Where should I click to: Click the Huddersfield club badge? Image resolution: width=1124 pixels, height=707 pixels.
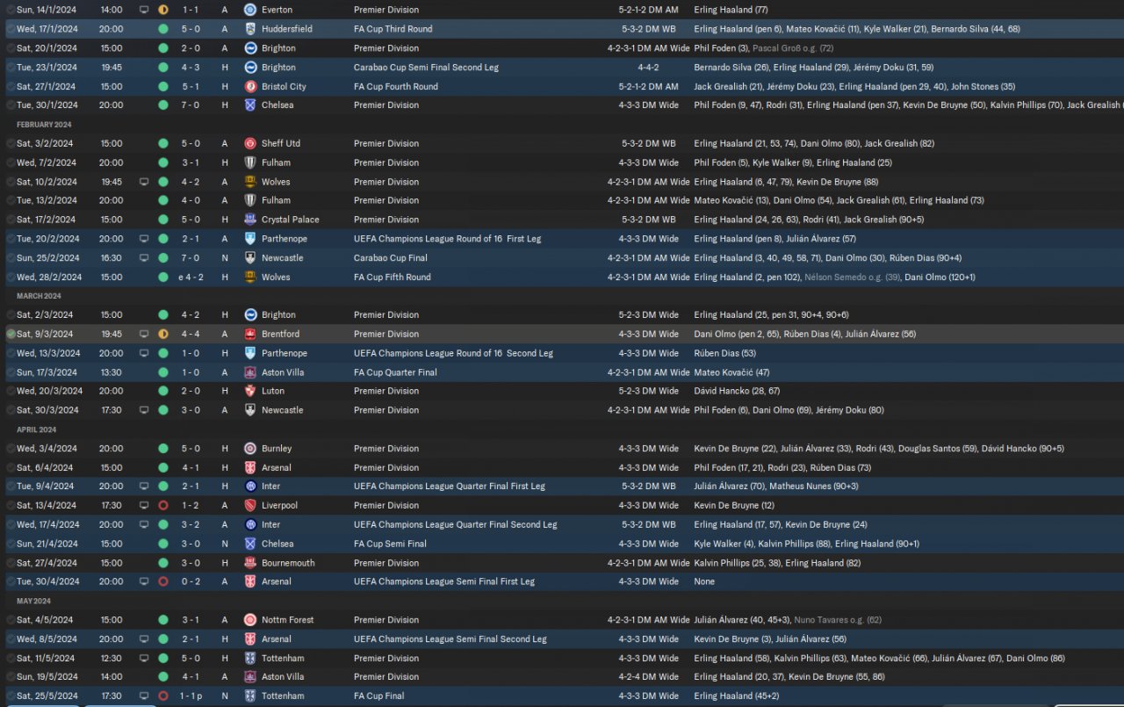(250, 29)
